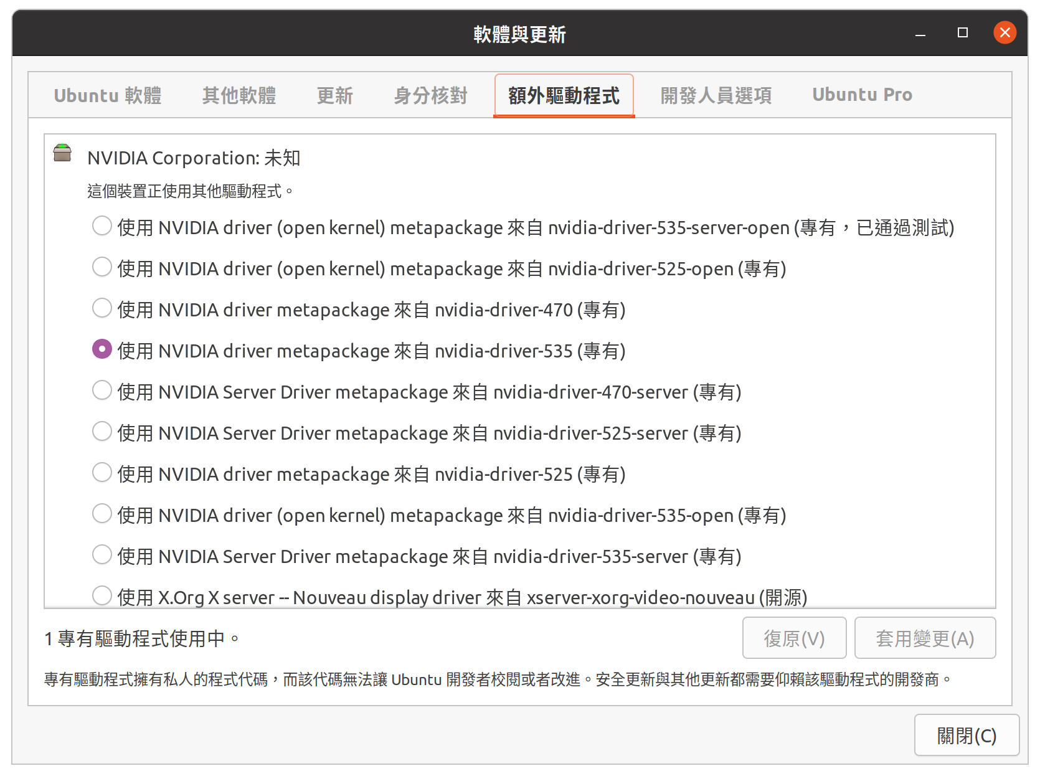Select nvidia-driver-535-server-open radio option
The width and height of the screenshot is (1040, 776).
[102, 226]
